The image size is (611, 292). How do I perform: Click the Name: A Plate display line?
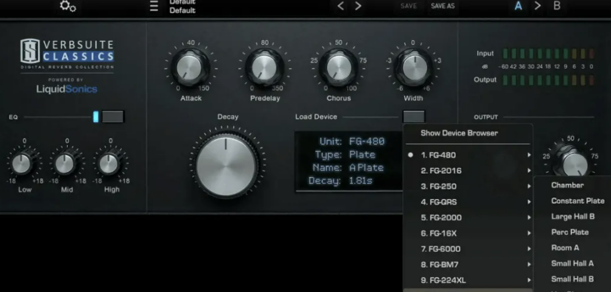tap(348, 168)
